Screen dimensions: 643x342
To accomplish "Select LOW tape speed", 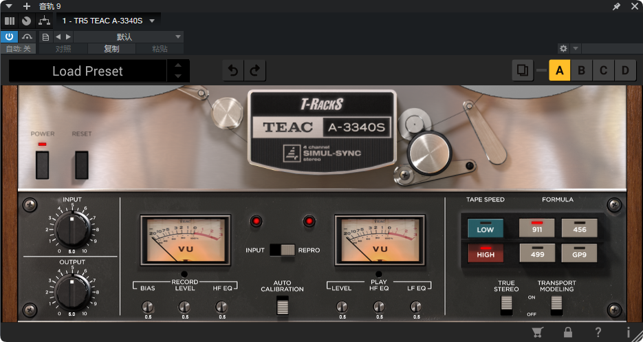I will point(486,228).
